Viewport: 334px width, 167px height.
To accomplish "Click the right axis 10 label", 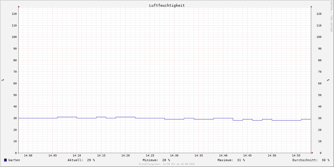I will click(x=320, y=141).
